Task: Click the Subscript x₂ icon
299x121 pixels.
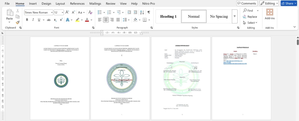Action: [x=55, y=20]
